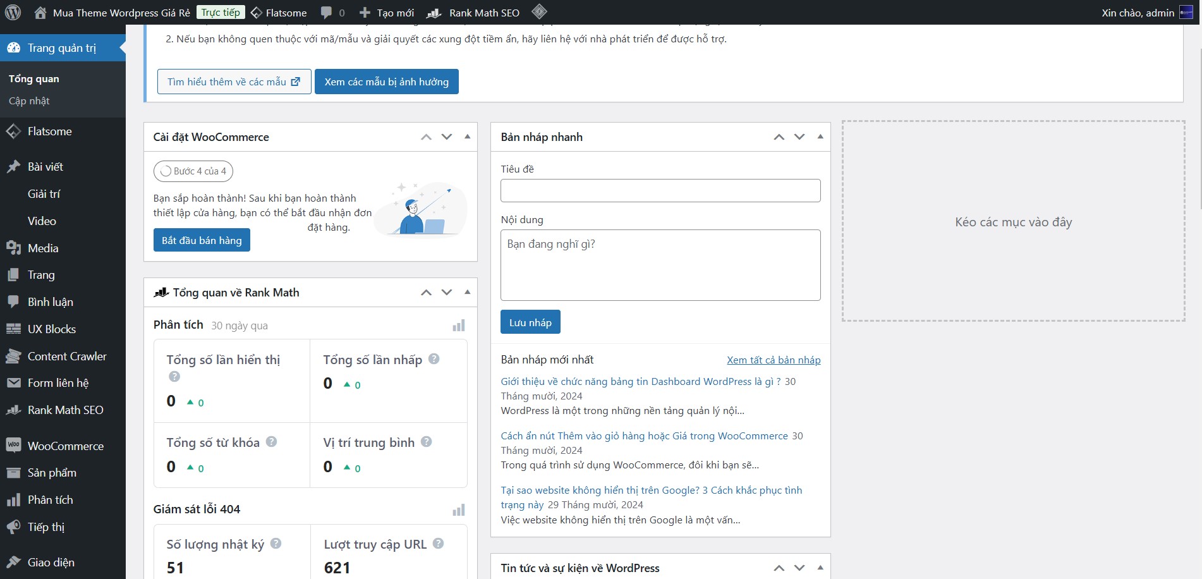Move Cài đặt WooCommerce panel down

tap(447, 137)
